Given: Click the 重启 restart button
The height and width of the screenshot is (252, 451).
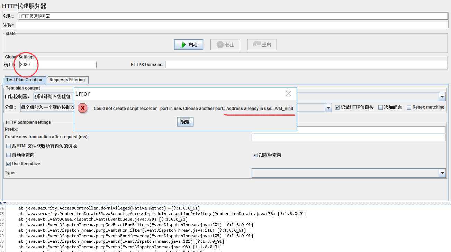Looking at the screenshot, I should tap(262, 45).
